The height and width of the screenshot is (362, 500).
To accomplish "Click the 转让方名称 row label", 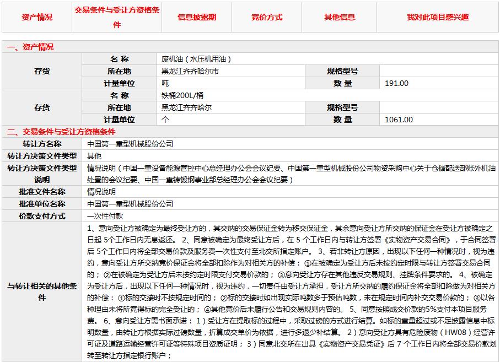I will coord(42,144).
